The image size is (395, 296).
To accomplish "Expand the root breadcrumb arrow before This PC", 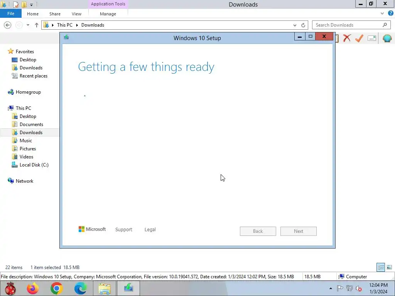I will (52, 25).
